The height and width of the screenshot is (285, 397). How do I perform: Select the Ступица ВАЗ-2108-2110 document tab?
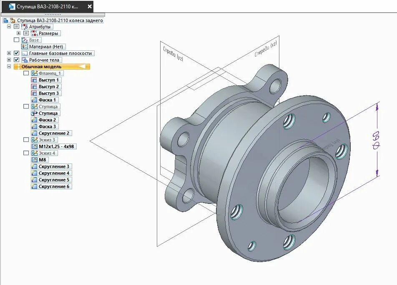pos(48,7)
